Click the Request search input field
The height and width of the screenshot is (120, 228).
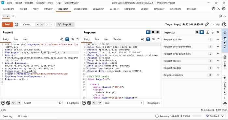43,103
